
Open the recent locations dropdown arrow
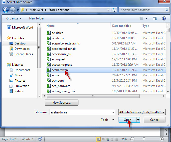18,10
